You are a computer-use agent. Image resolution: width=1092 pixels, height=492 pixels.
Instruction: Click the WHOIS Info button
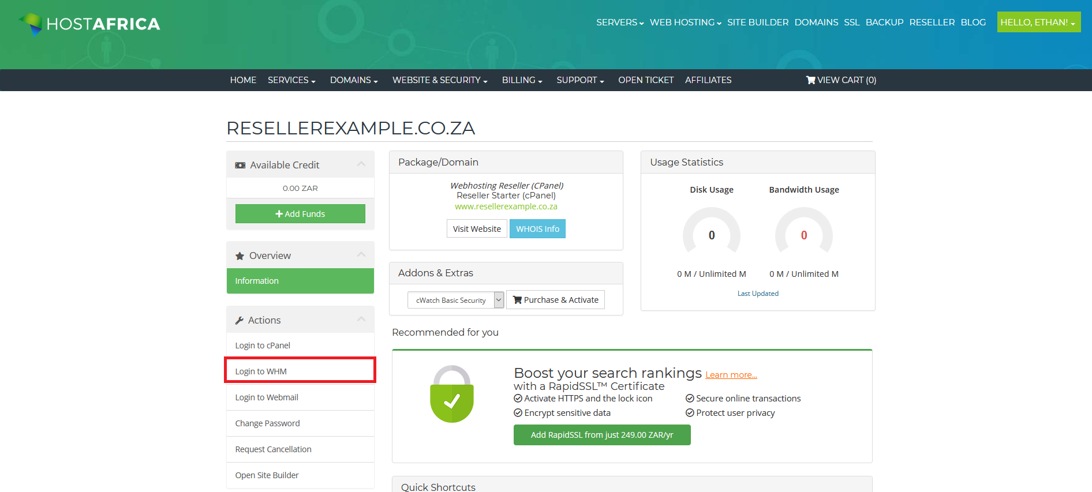coord(537,229)
